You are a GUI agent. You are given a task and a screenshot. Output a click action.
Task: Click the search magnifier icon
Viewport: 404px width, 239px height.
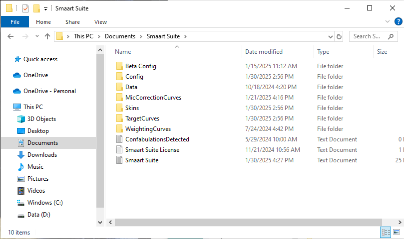[391, 36]
